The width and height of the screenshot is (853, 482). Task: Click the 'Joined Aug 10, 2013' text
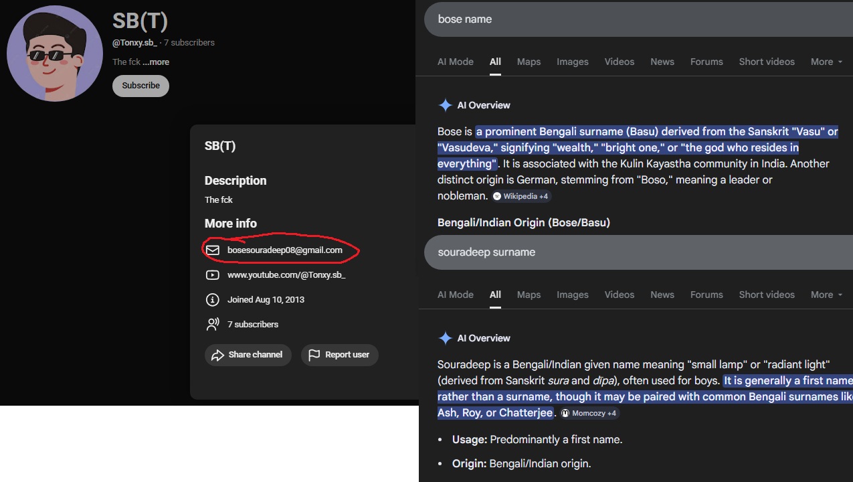click(x=266, y=300)
